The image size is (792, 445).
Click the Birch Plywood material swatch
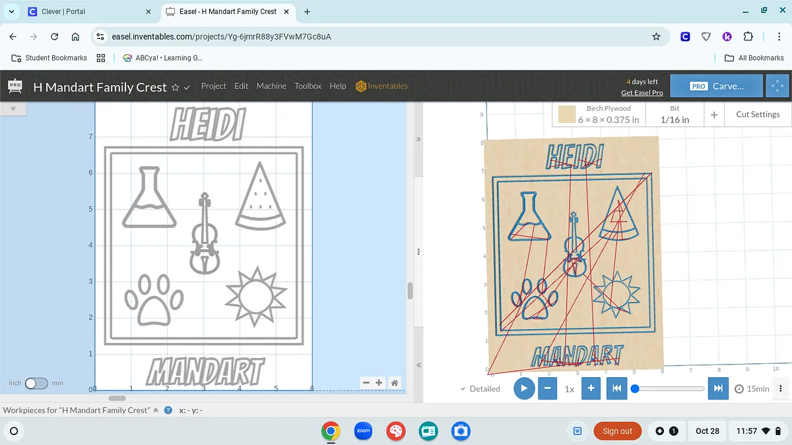click(x=567, y=115)
